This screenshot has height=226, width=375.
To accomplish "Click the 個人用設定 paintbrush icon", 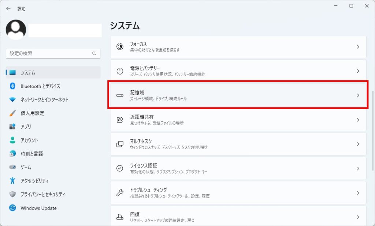I will pos(12,113).
